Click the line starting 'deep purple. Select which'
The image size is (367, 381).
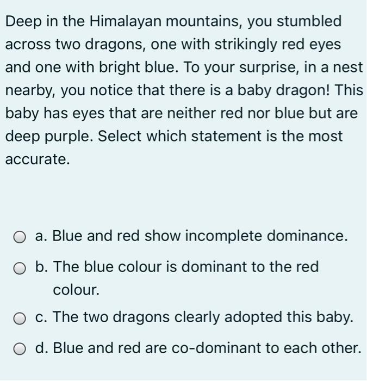(x=174, y=137)
